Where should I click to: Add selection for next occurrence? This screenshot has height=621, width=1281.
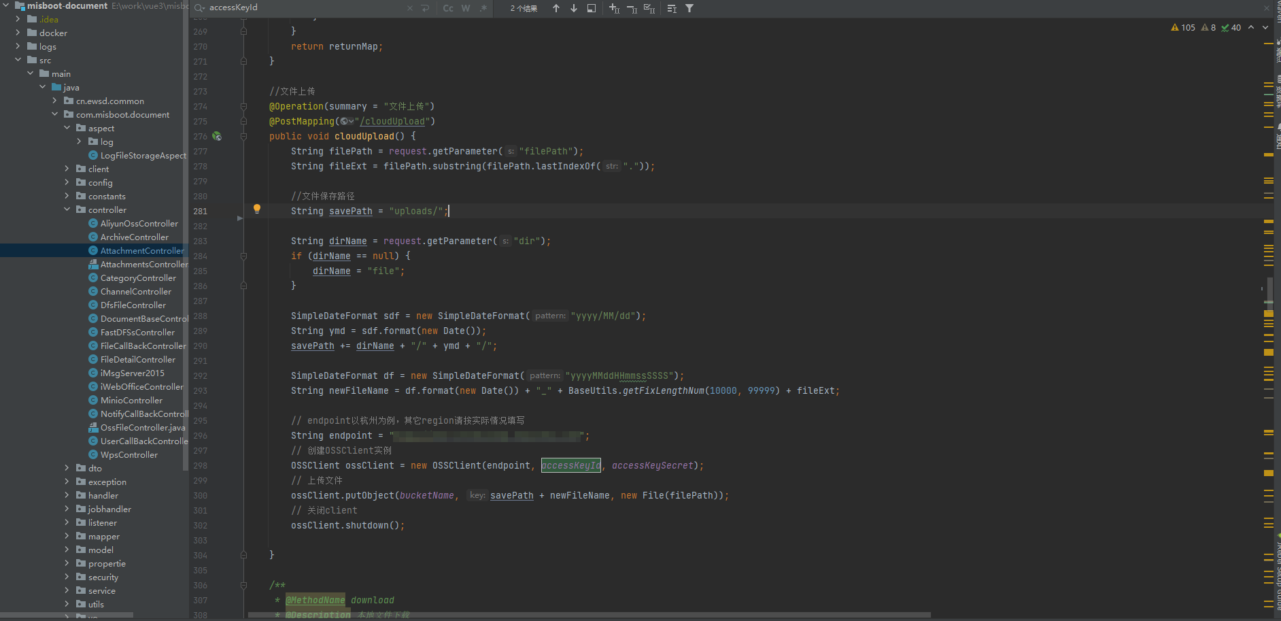(614, 8)
